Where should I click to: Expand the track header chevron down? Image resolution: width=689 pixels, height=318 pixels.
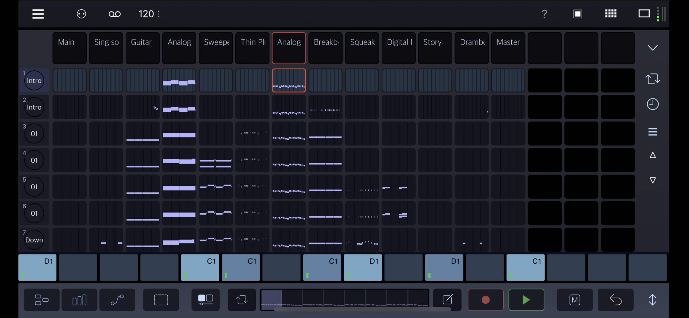(x=653, y=48)
